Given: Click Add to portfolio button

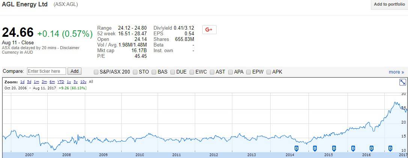Looking at the screenshot, I should click(x=389, y=5).
